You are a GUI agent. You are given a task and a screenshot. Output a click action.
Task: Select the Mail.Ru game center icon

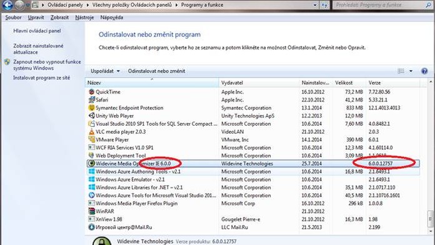pyautogui.click(x=91, y=227)
